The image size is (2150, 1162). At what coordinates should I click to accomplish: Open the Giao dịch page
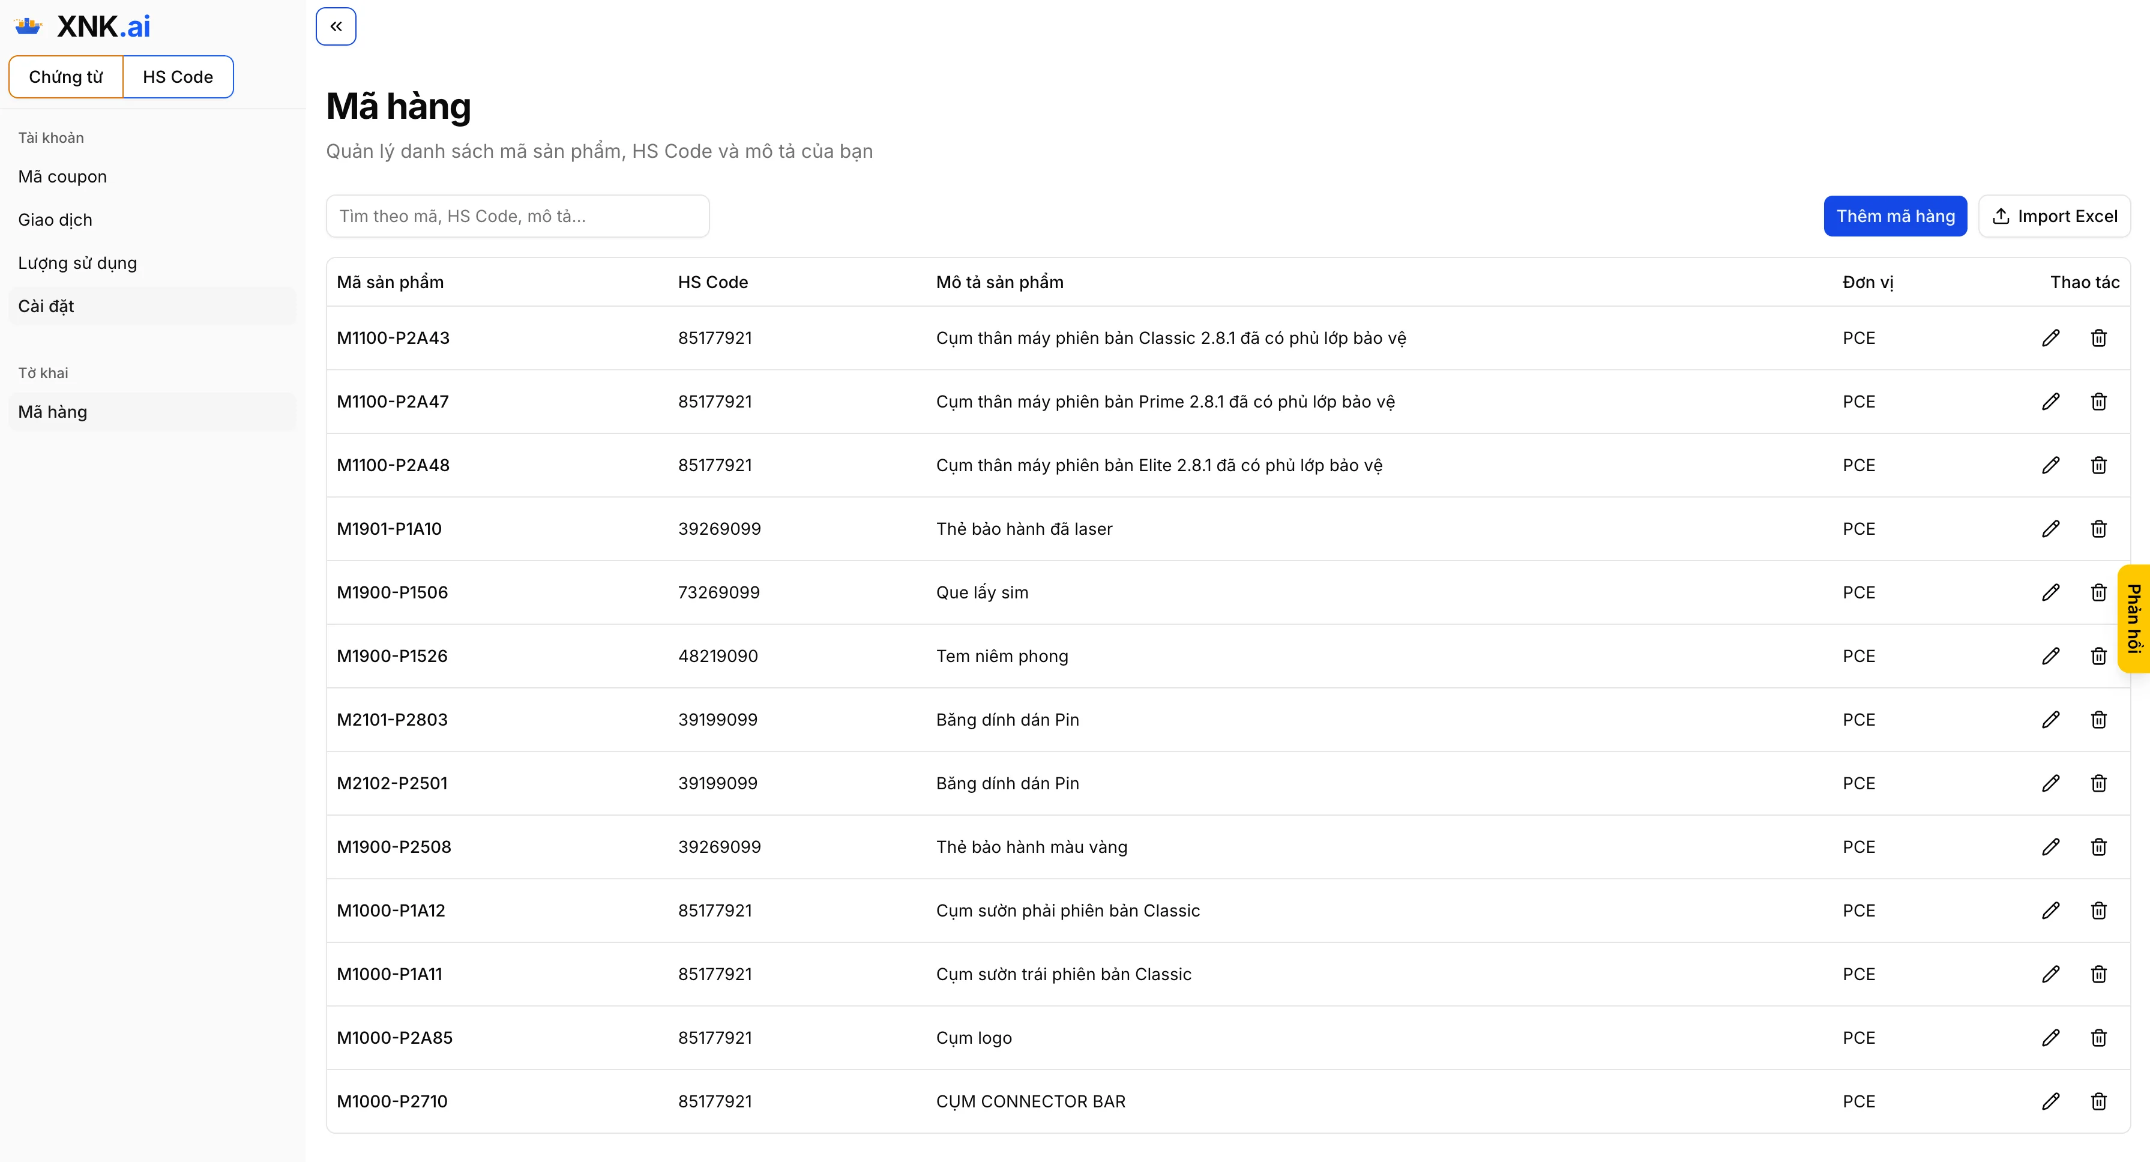55,220
